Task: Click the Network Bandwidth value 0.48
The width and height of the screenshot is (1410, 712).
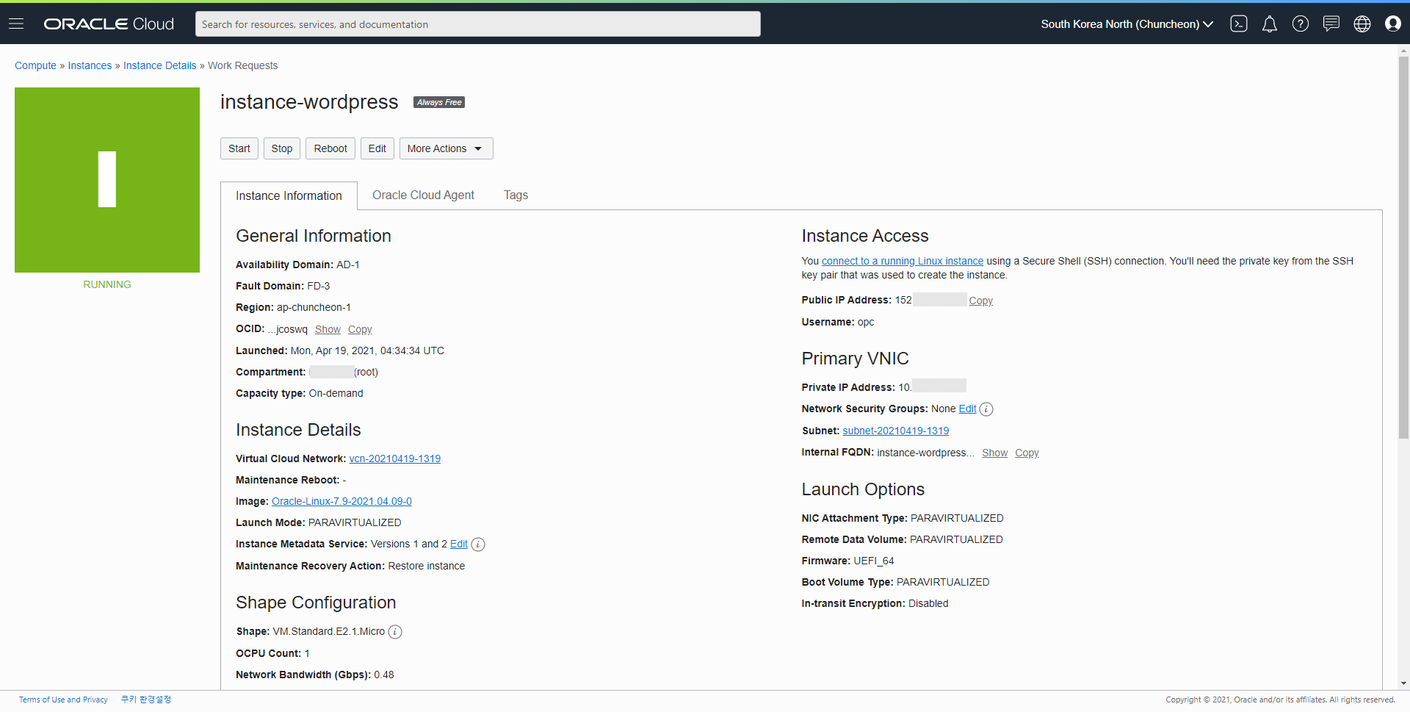Action: pyautogui.click(x=384, y=675)
